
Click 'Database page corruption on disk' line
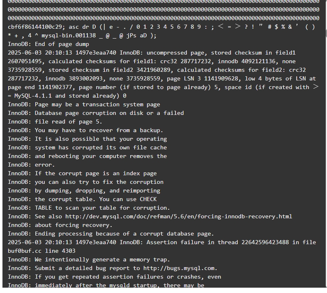point(96,113)
